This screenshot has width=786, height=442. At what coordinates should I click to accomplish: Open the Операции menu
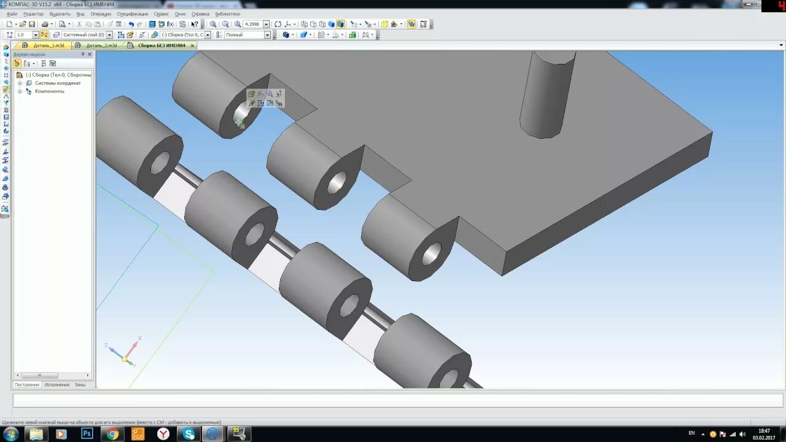101,14
